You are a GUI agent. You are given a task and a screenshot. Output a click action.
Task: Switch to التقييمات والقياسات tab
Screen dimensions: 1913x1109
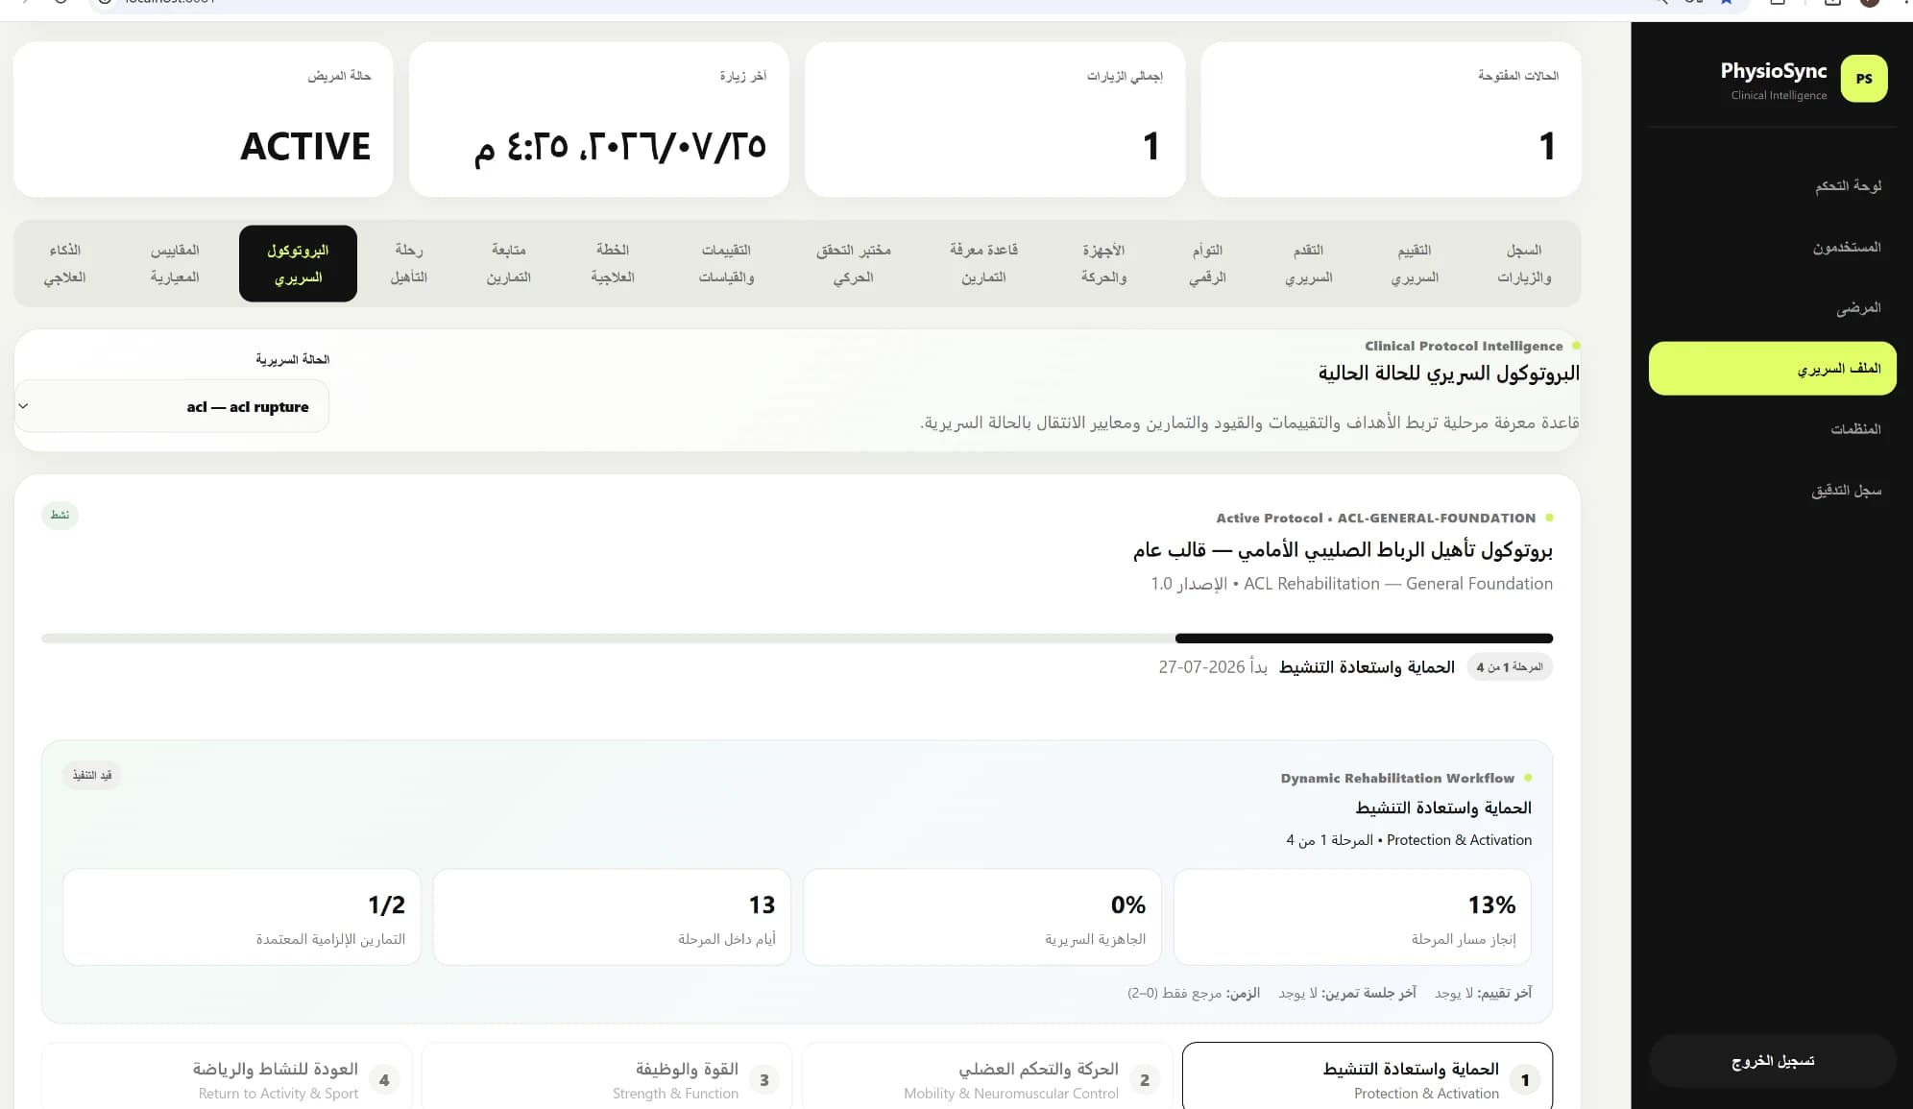pos(726,264)
